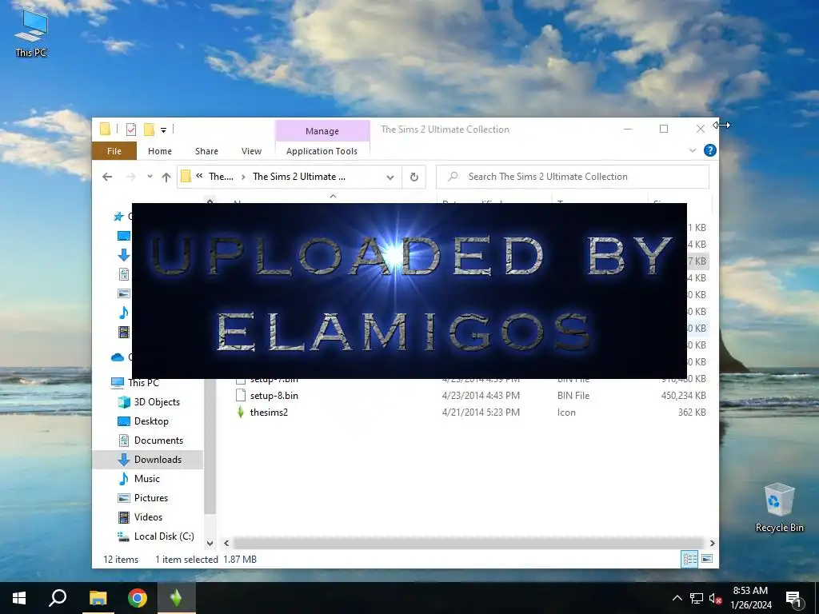Viewport: 819px width, 614px height.
Task: Select This PC in navigation pane
Action: 143,383
